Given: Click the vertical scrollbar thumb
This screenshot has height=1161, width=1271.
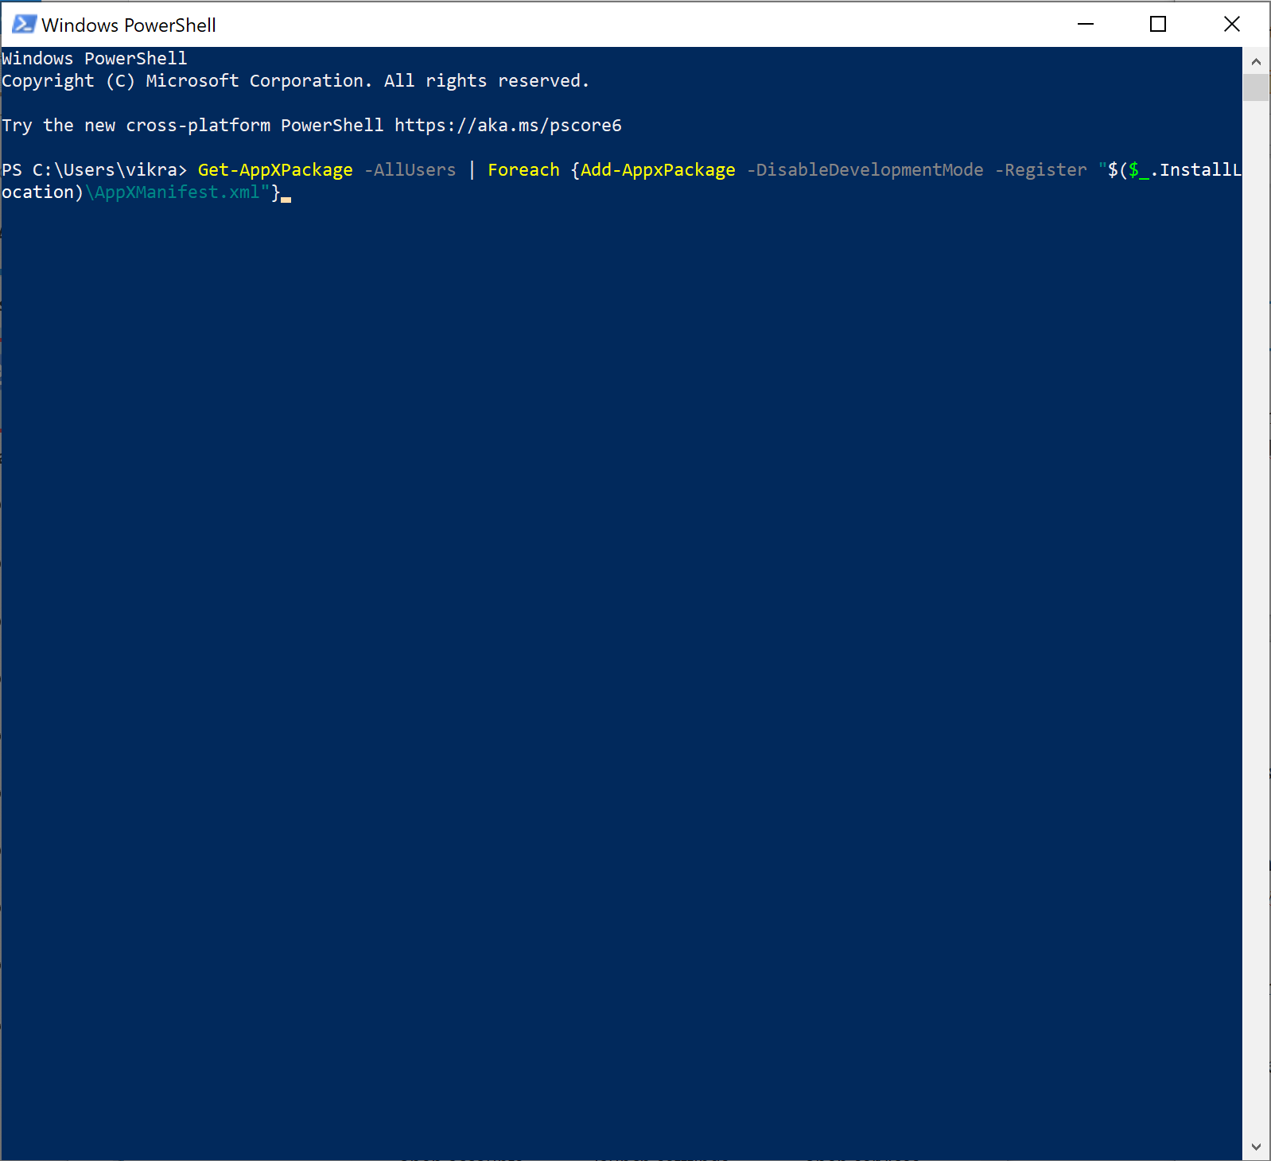Looking at the screenshot, I should [1256, 87].
